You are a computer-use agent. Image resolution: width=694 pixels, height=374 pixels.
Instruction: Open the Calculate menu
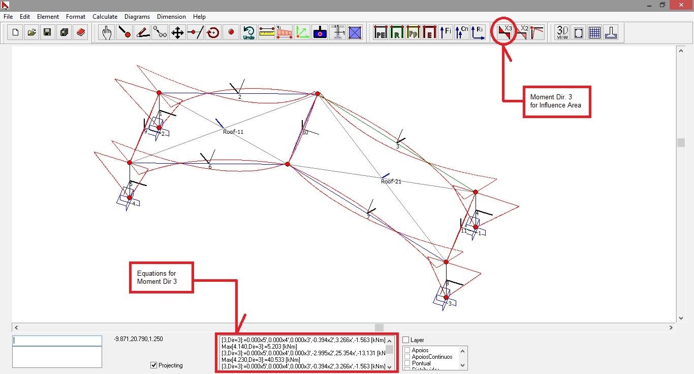click(105, 17)
